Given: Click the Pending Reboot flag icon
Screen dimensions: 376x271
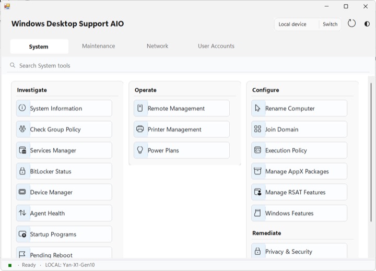Looking at the screenshot, I should click(x=22, y=254).
